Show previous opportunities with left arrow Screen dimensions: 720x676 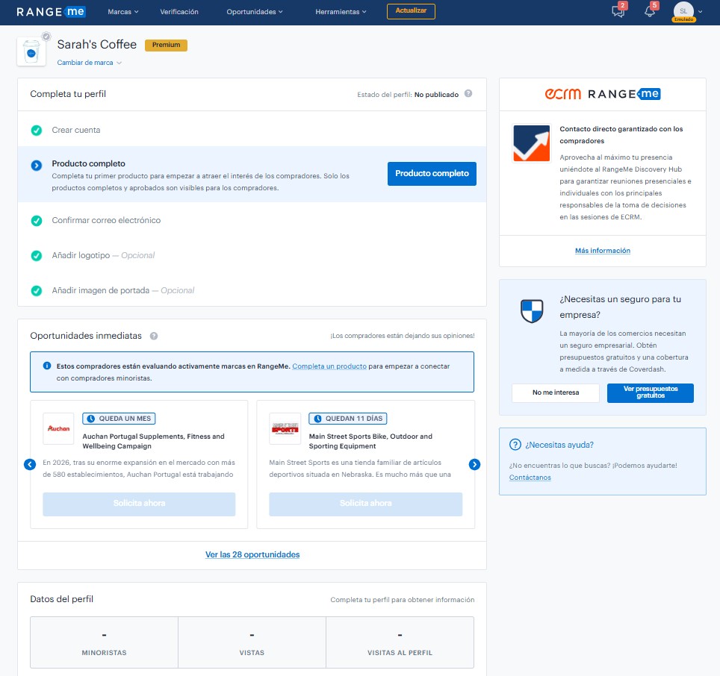(x=30, y=464)
